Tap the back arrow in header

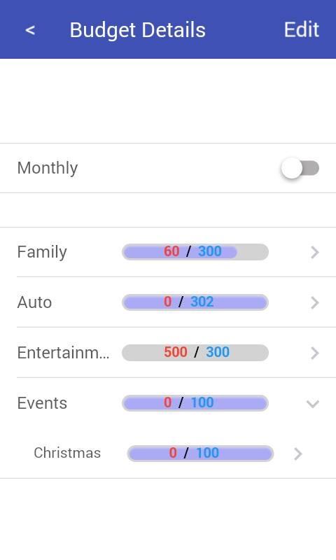coord(30,30)
